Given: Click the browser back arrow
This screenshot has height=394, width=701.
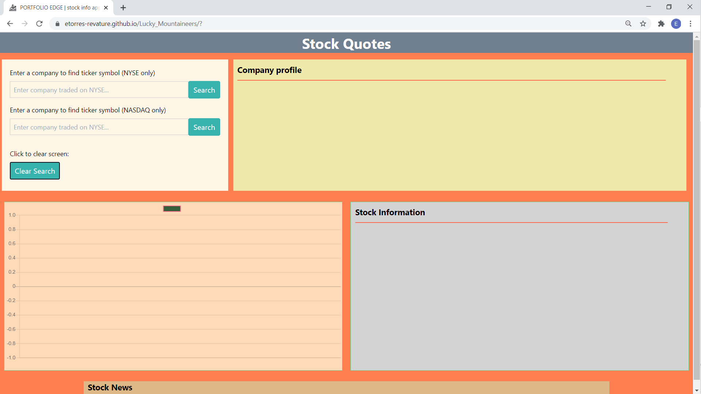Looking at the screenshot, I should pos(10,24).
